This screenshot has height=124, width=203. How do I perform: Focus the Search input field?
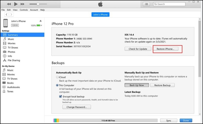(169, 4)
